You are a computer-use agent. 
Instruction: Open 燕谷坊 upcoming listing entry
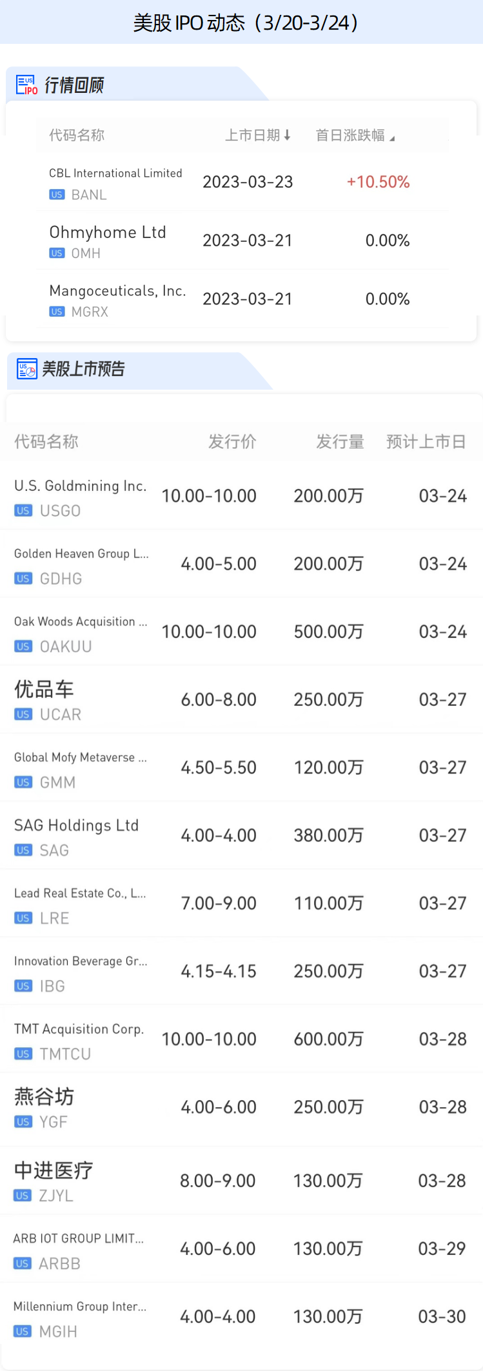[44, 1097]
